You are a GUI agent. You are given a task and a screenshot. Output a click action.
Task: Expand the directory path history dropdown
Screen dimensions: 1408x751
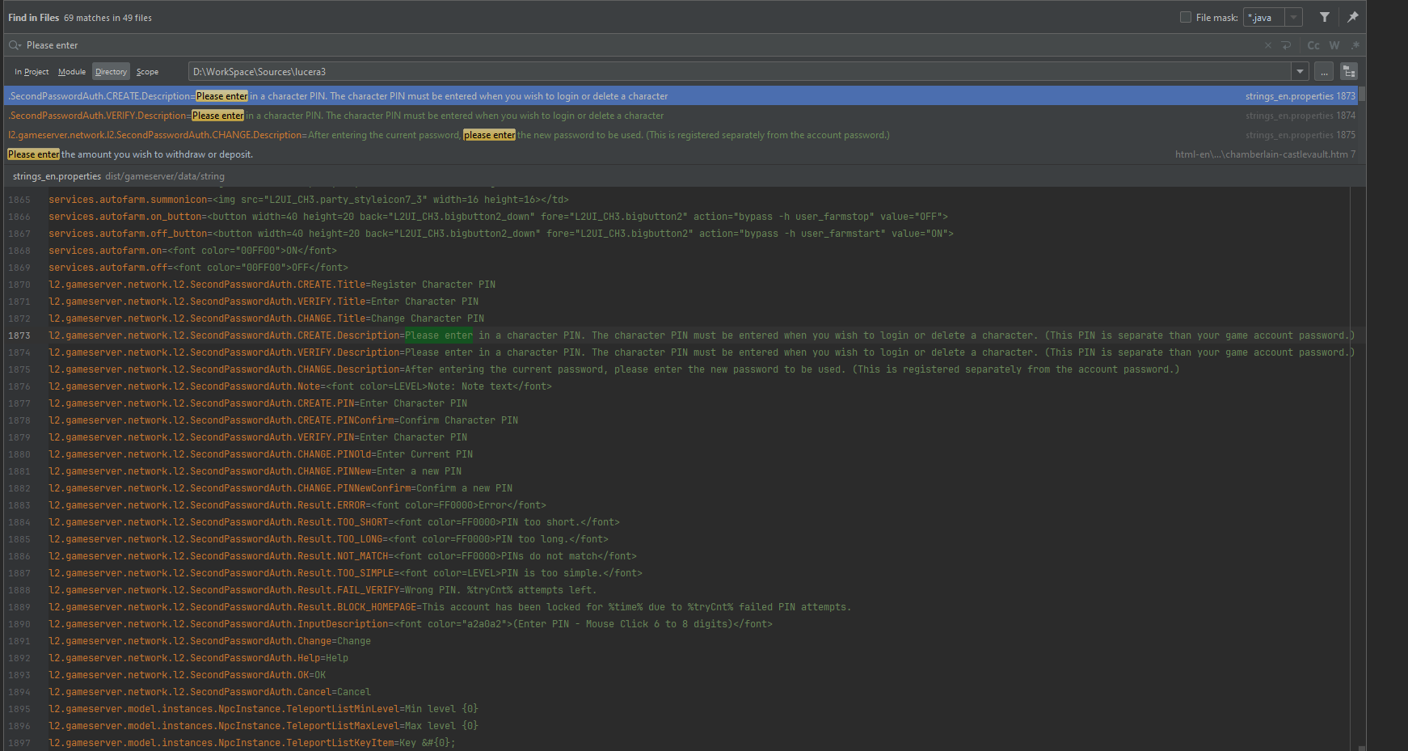1300,72
